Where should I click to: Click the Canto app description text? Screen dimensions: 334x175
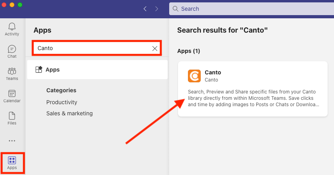pos(253,98)
